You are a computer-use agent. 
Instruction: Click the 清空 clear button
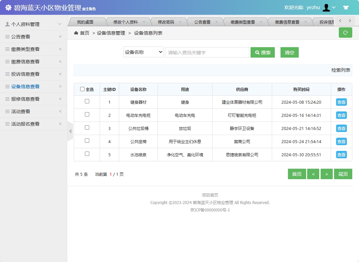(289, 52)
